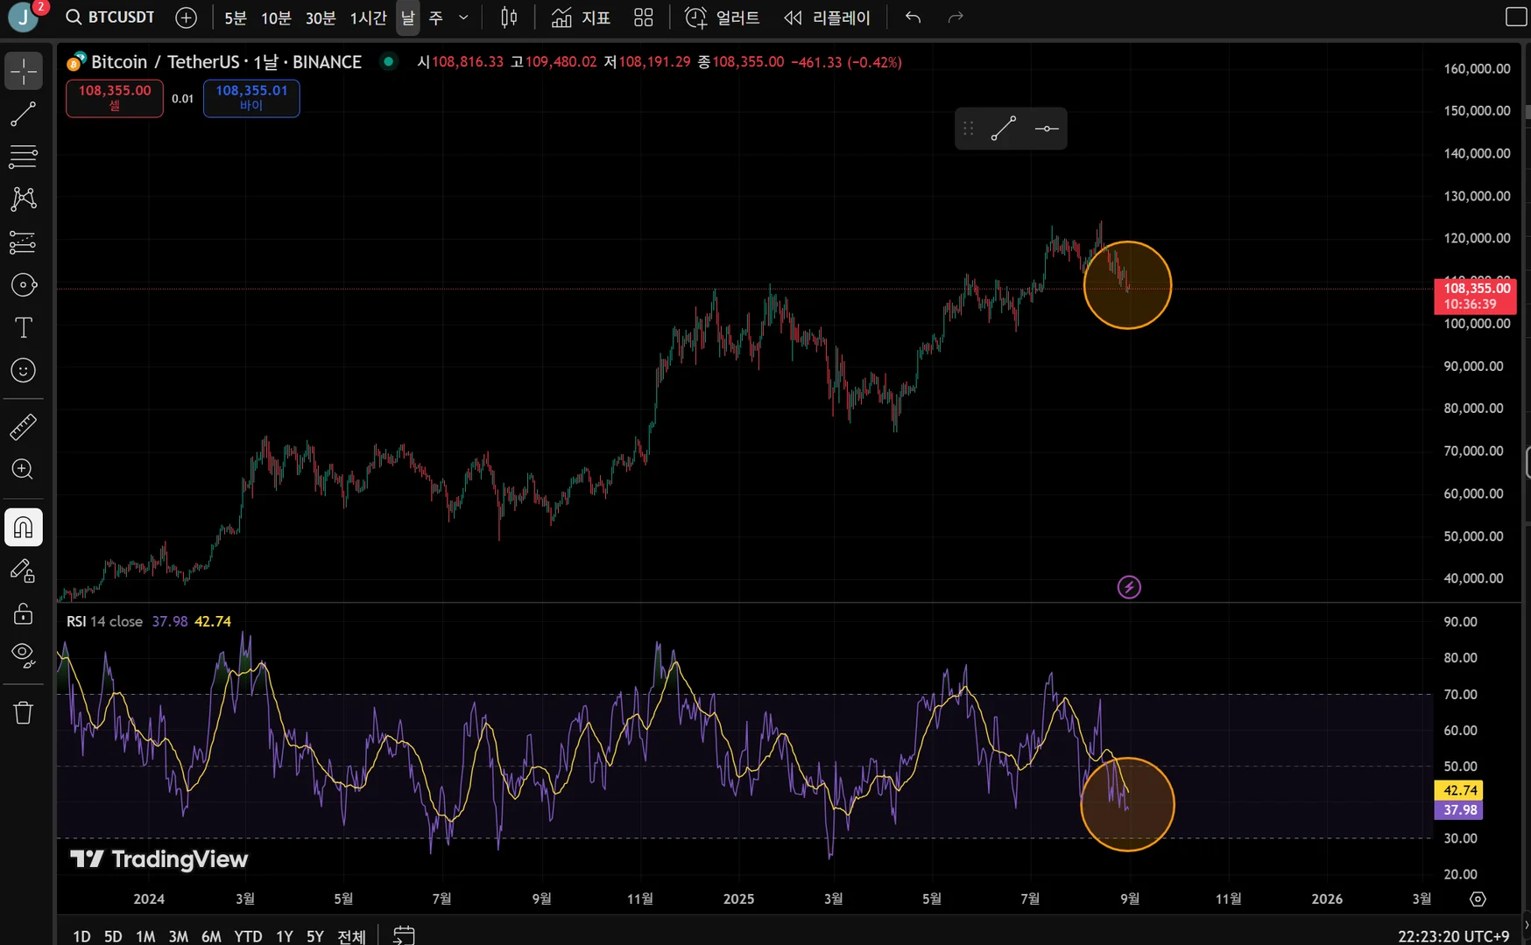Viewport: 1531px width, 945px height.
Task: Select the line tool in floating toolbar
Action: click(x=1004, y=129)
